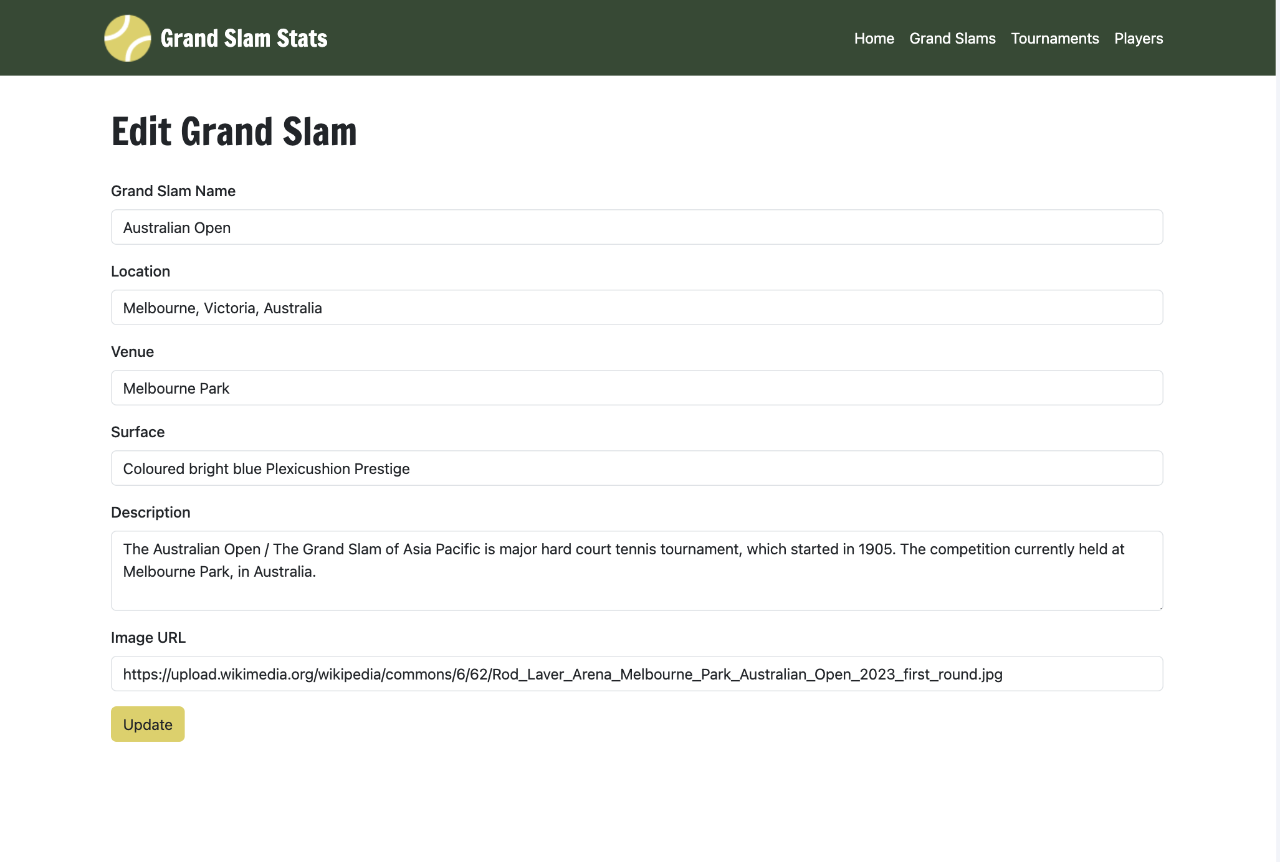Screen dimensions: 1280x862
Task: Focus the Venue field showing Melbourne Park
Action: (636, 387)
